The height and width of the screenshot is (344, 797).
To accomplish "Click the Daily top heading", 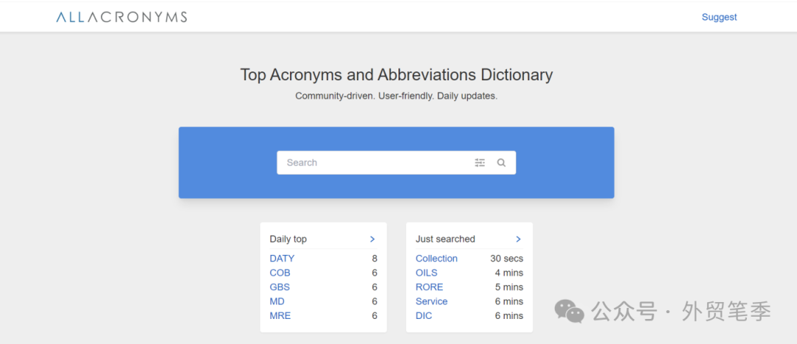I will click(289, 239).
